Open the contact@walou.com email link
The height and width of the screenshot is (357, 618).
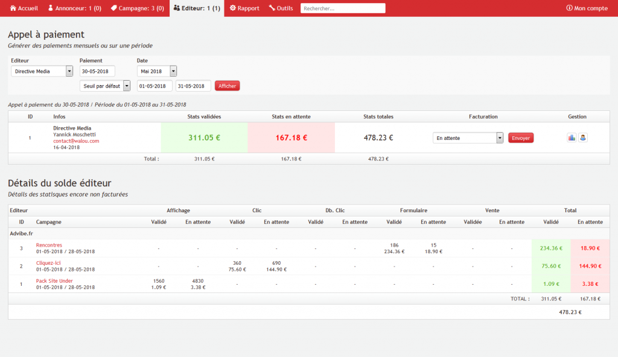tap(76, 141)
